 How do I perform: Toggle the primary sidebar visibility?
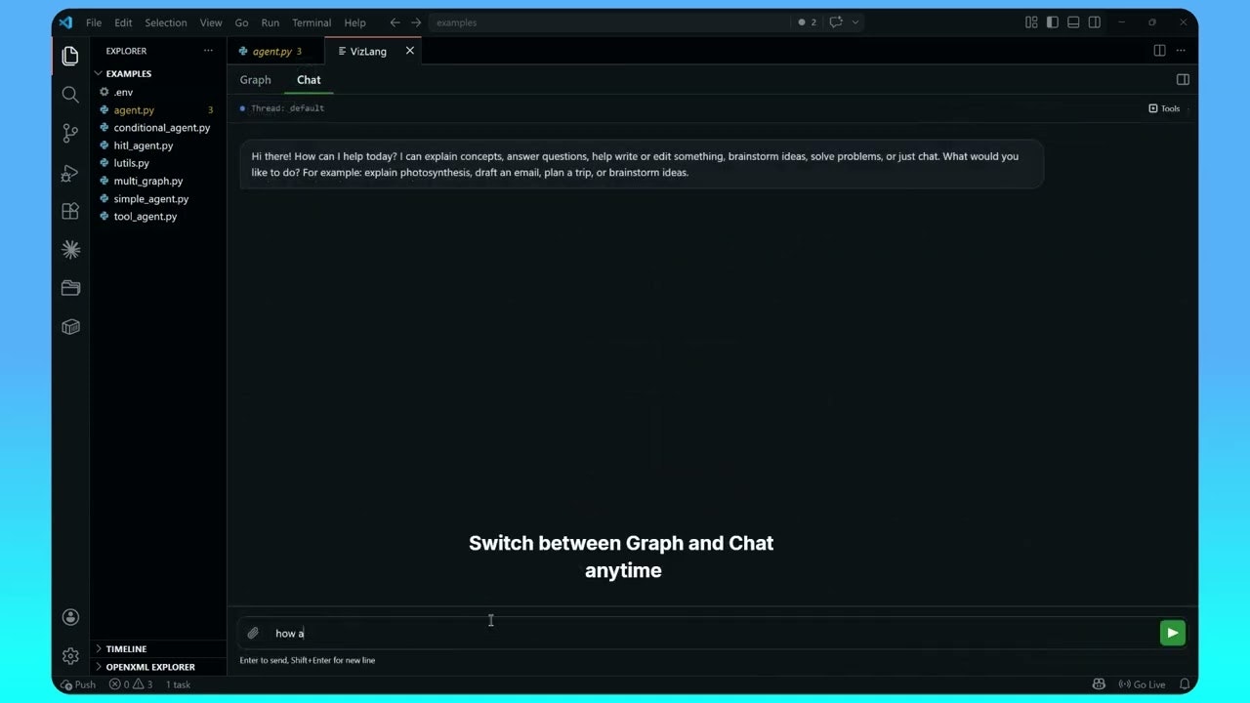coord(1052,21)
